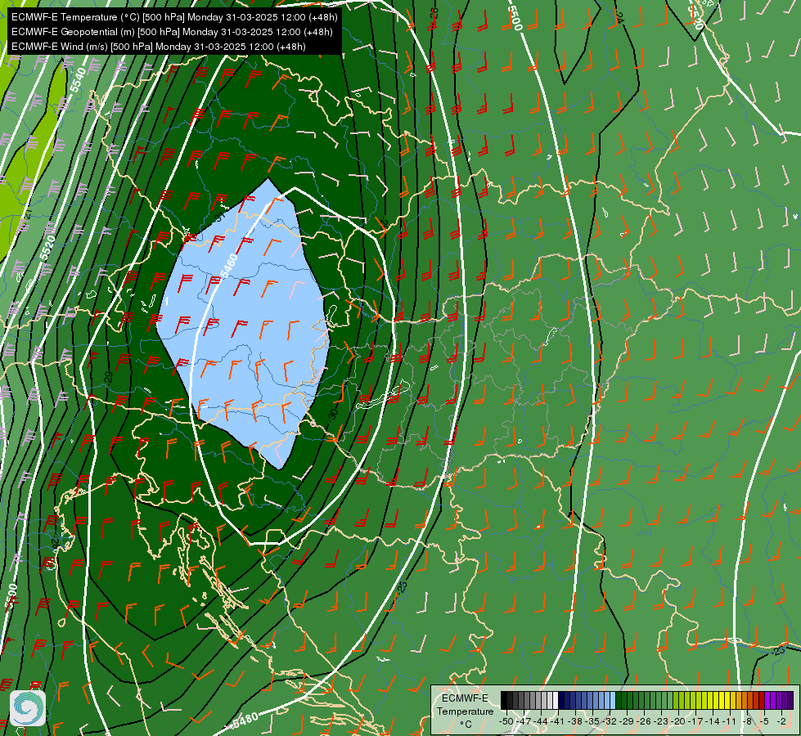Click the -30 isotherm label
The height and width of the screenshot is (736, 801).
332,415
